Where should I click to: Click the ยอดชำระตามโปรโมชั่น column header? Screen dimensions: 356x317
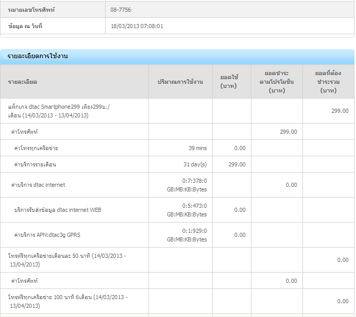276,82
